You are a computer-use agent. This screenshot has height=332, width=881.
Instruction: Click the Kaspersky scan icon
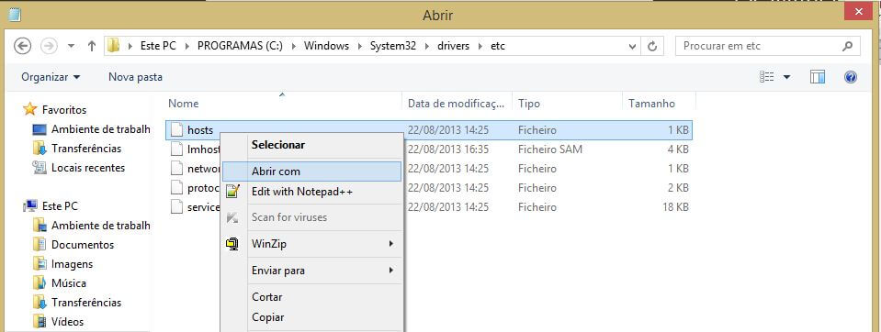point(232,217)
